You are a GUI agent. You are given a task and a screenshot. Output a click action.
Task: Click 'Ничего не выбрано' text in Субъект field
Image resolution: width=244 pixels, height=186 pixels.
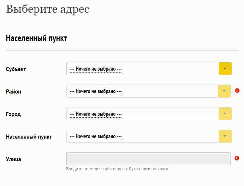(96, 69)
